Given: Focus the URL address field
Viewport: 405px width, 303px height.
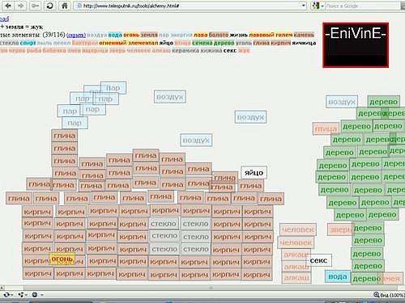Looking at the screenshot, I should tap(189, 6).
